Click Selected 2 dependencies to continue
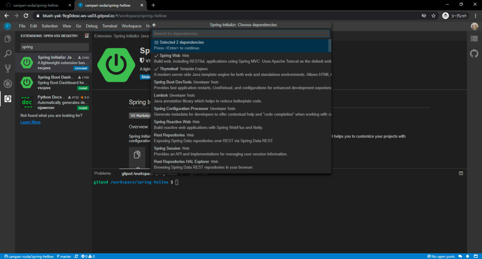Viewport: 482px width, 259px height. pyautogui.click(x=240, y=45)
